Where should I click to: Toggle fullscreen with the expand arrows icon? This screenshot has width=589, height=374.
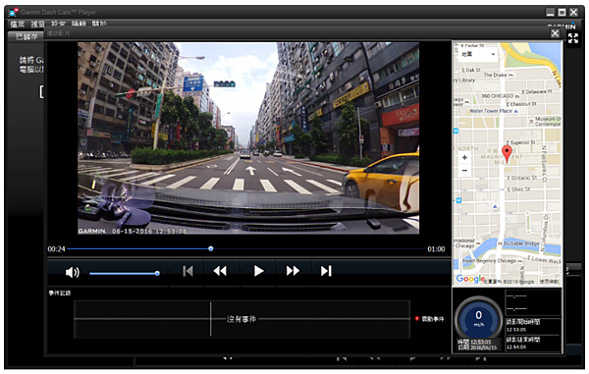pyautogui.click(x=573, y=38)
